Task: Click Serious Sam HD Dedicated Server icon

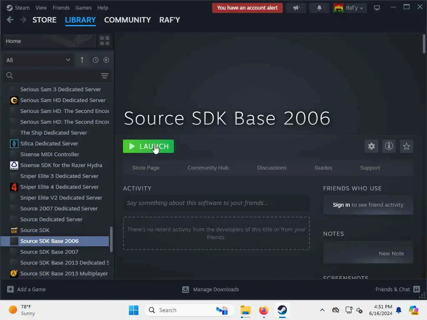Action: 14,100
